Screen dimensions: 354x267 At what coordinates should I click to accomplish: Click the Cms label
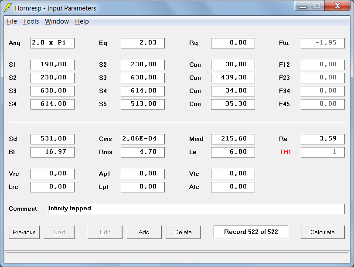[x=105, y=139]
